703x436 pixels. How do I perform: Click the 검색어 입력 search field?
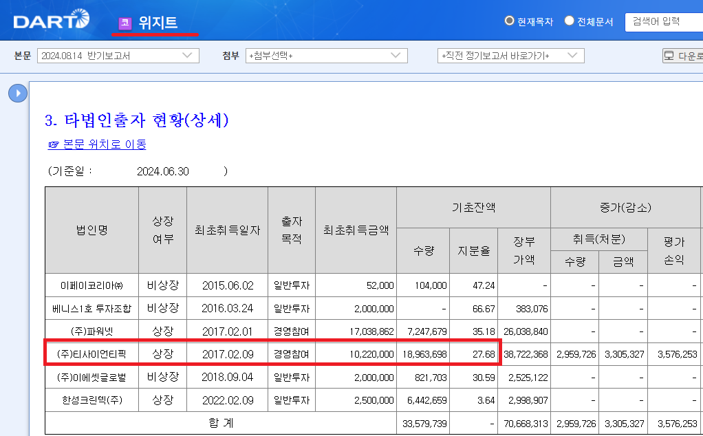[x=664, y=22]
